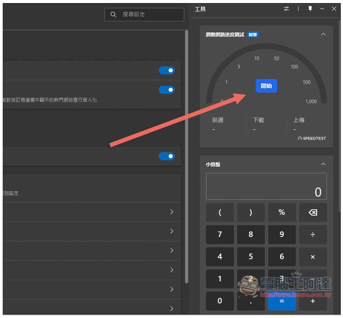Viewport: 343px width, 318px height.
Task: Open the three-dot more options menu
Action: (298, 9)
